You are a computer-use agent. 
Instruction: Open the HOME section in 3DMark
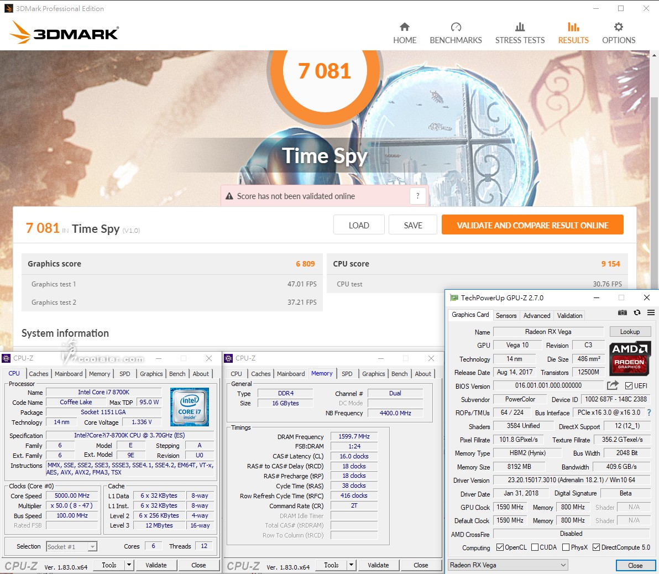[404, 33]
